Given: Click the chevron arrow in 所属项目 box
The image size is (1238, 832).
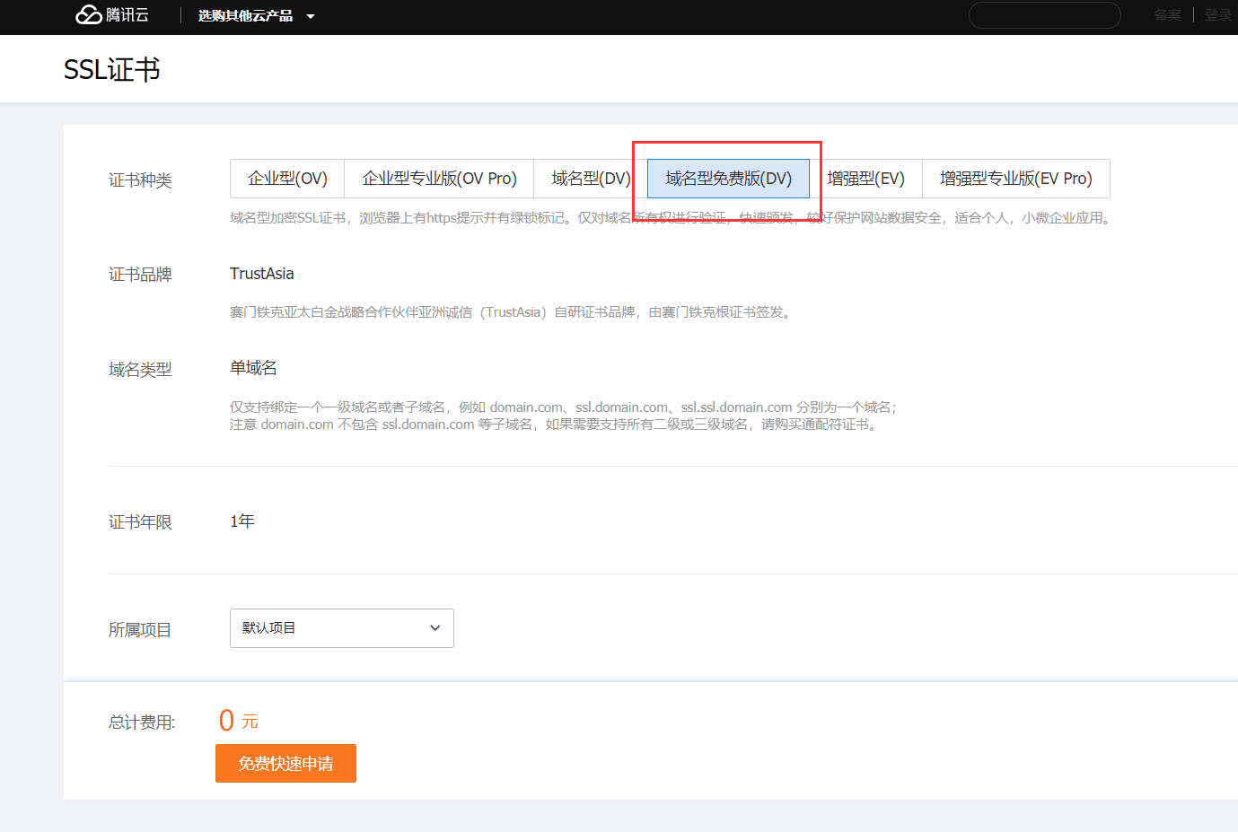Looking at the screenshot, I should tap(435, 628).
